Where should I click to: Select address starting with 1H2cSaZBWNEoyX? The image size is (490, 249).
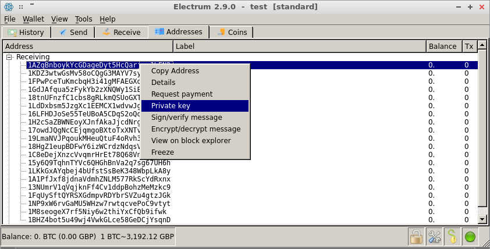click(84, 122)
